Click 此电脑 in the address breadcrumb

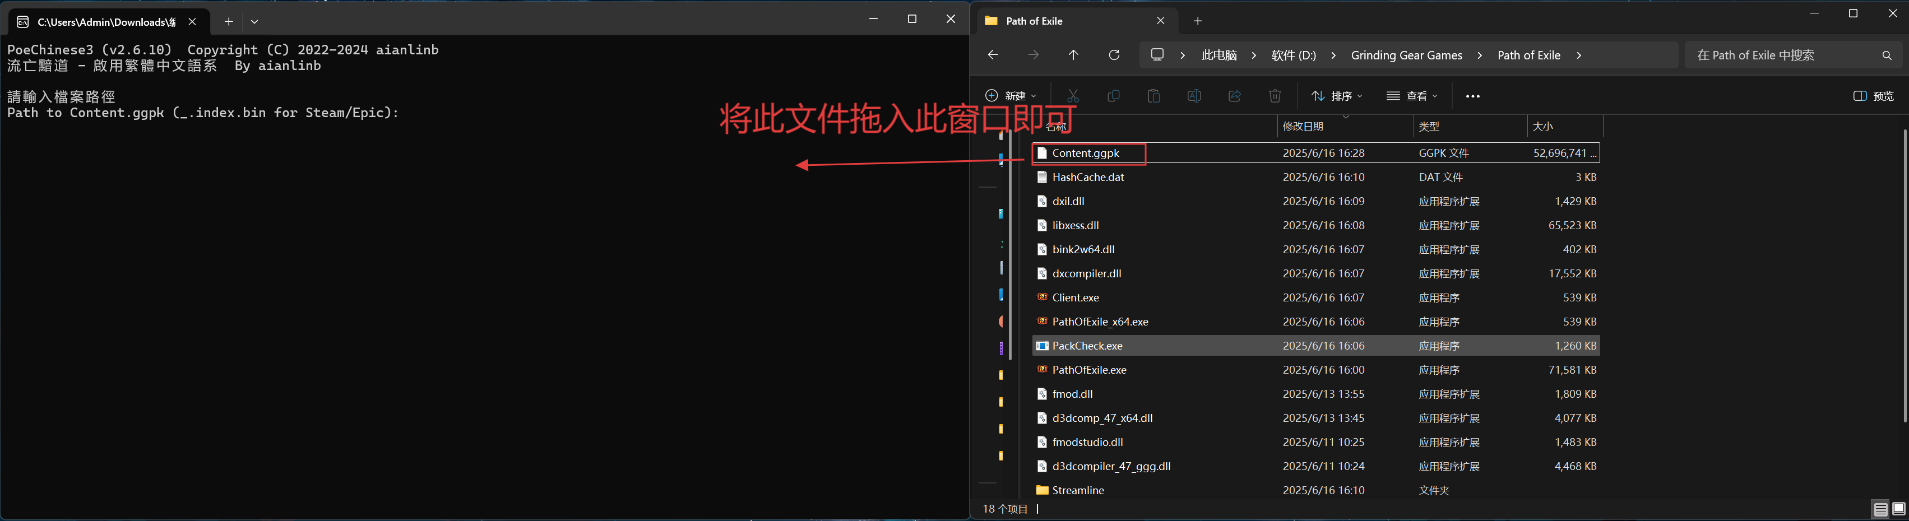pyautogui.click(x=1219, y=55)
